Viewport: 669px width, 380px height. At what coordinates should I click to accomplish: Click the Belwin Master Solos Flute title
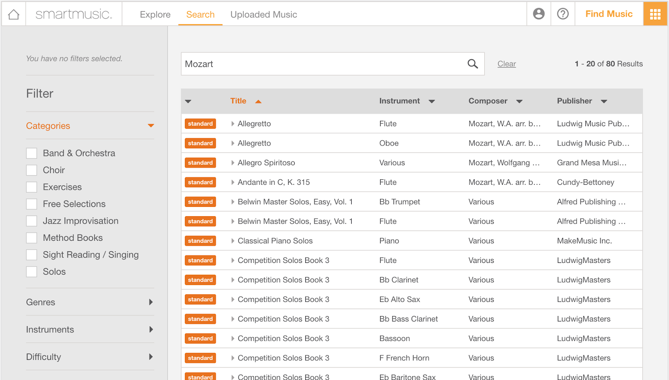(295, 221)
